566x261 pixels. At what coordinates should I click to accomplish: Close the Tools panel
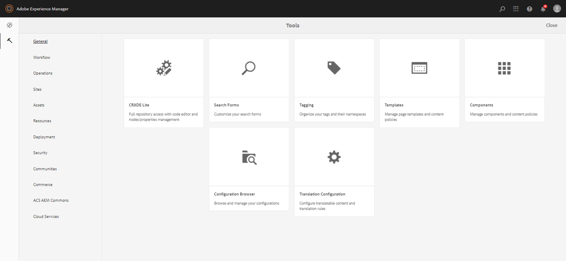coord(551,25)
